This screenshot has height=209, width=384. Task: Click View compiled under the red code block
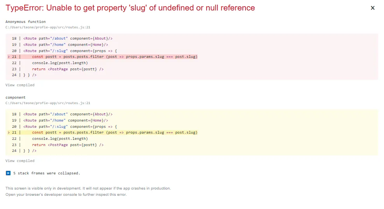tap(20, 85)
